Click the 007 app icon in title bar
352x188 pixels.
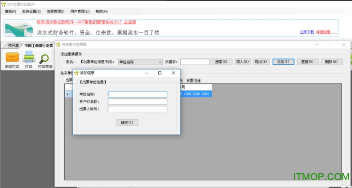click(x=4, y=4)
